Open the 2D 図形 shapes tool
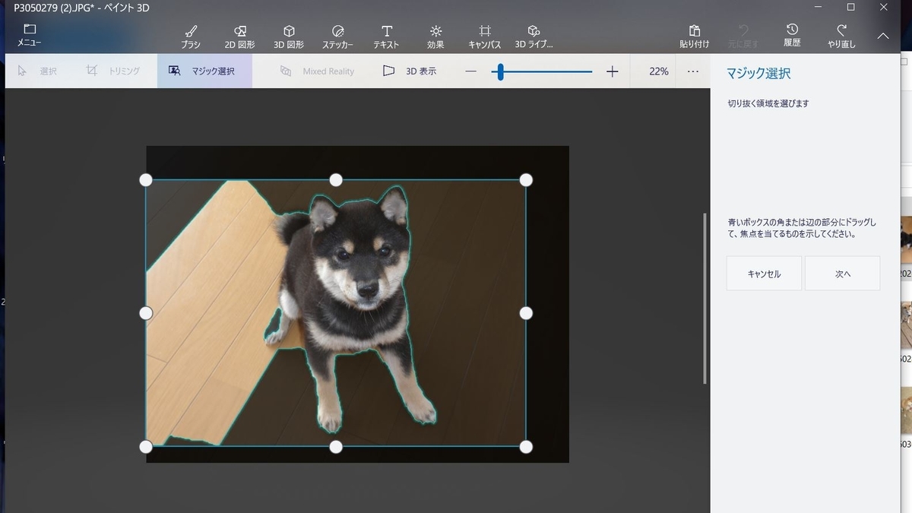 239,36
